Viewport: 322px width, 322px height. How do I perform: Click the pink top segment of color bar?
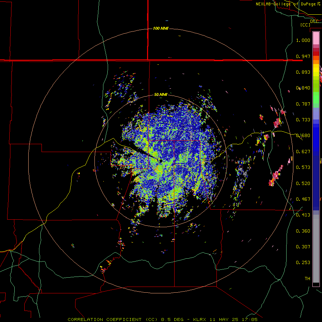316,38
